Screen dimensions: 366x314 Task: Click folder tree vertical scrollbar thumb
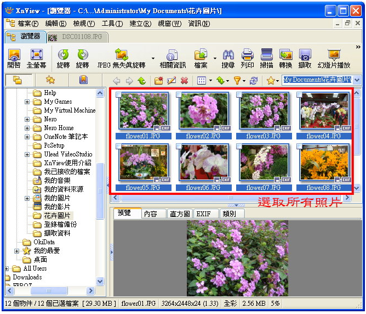pos(100,191)
